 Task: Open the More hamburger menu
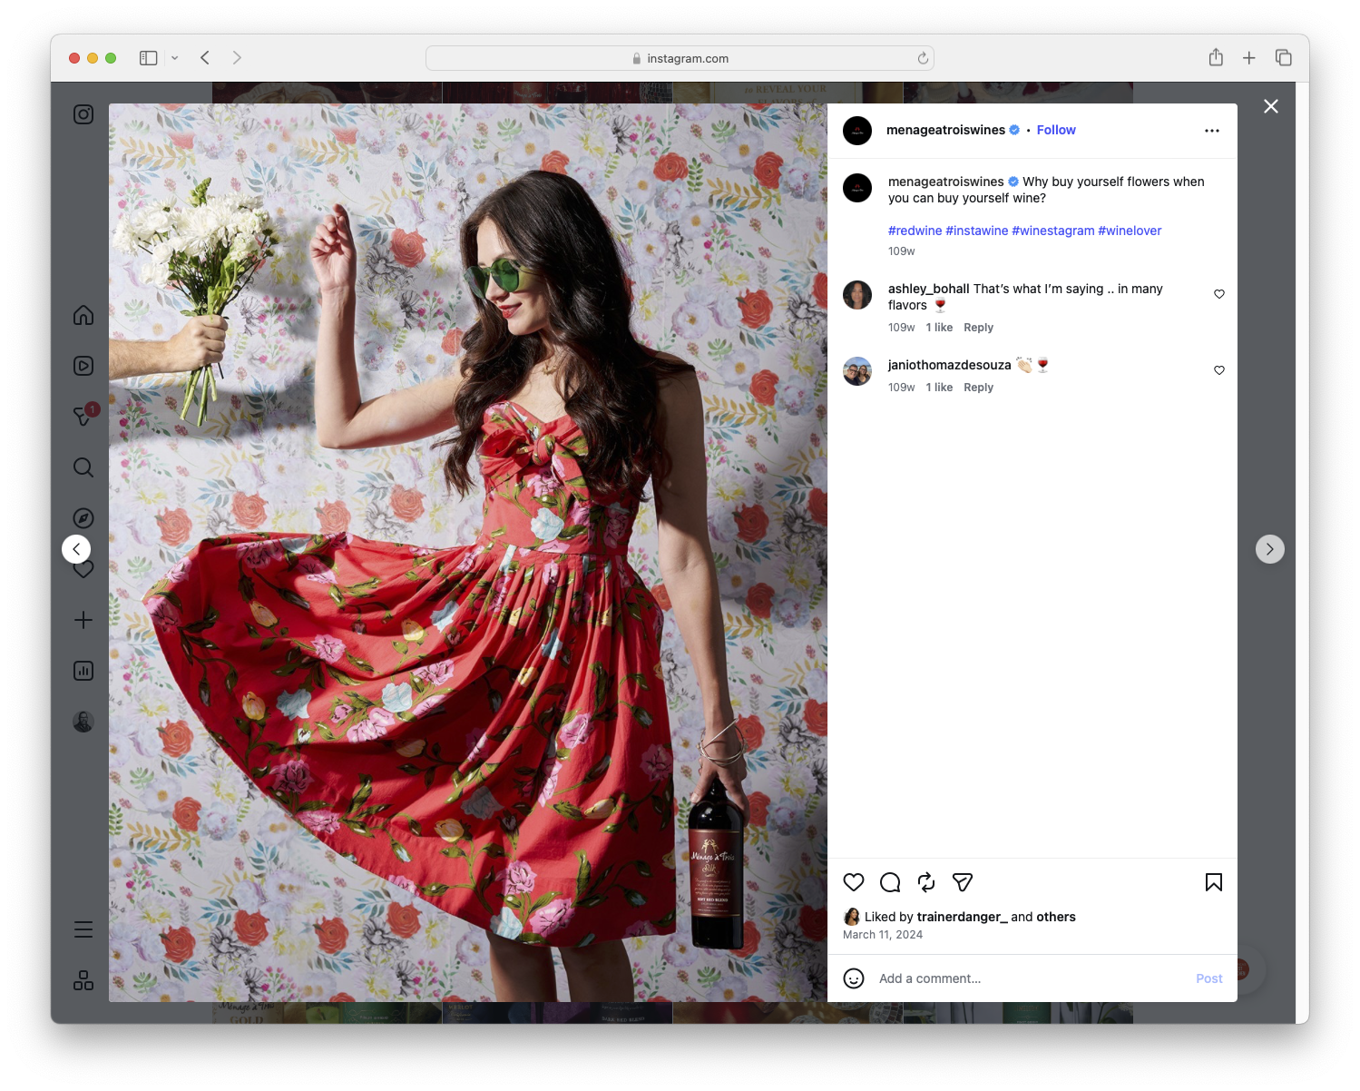click(x=83, y=929)
